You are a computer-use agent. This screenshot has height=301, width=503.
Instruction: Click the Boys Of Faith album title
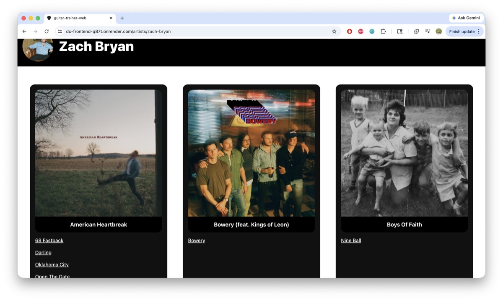(x=404, y=225)
